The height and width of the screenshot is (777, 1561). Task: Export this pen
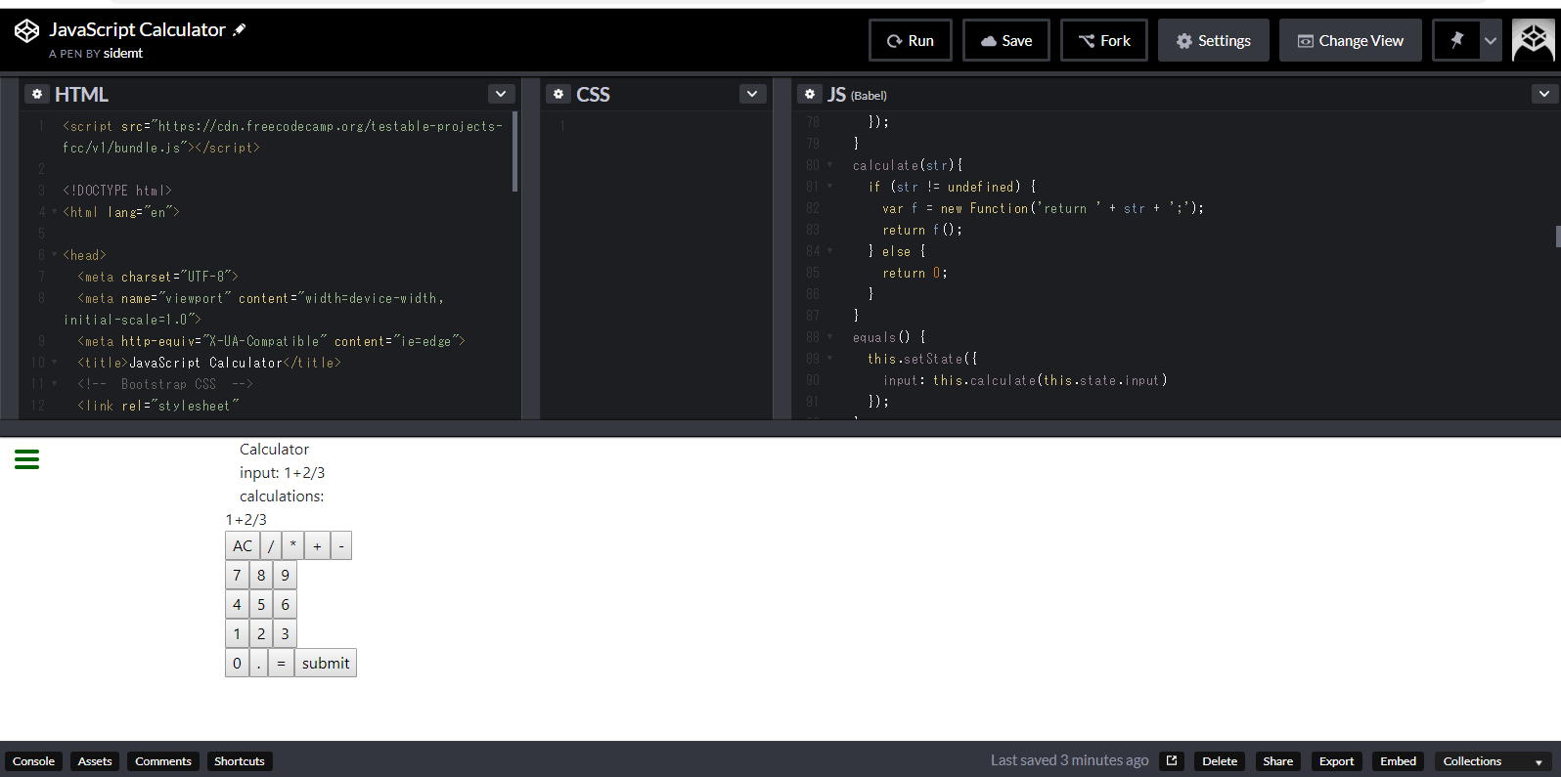click(x=1336, y=761)
